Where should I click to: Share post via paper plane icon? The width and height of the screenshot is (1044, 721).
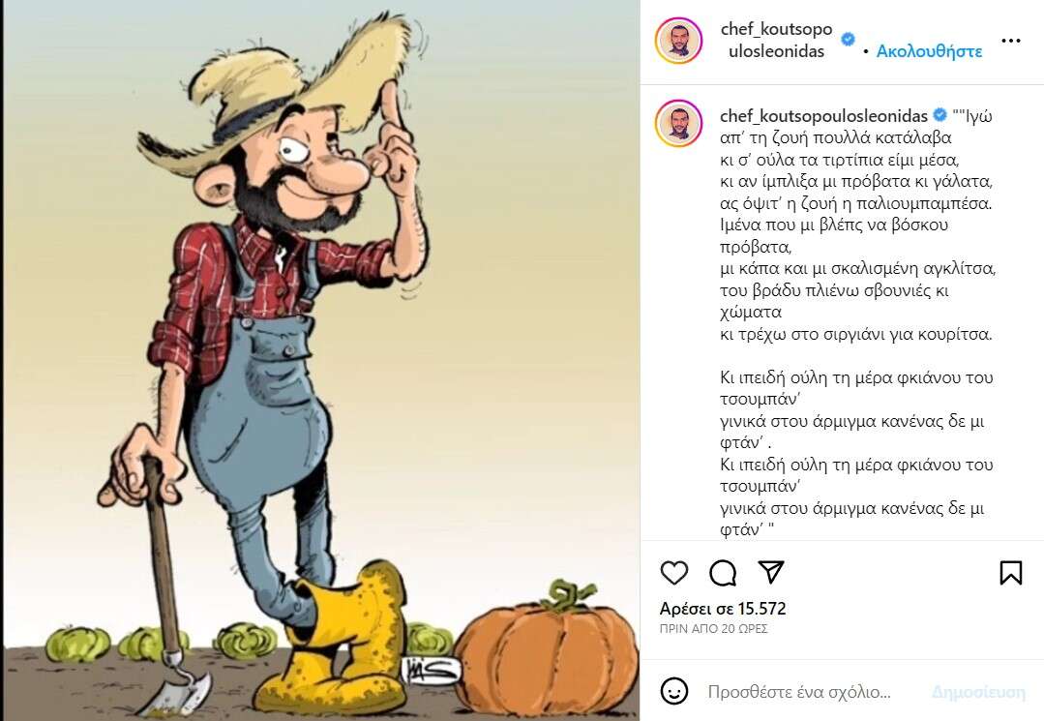coord(771,572)
